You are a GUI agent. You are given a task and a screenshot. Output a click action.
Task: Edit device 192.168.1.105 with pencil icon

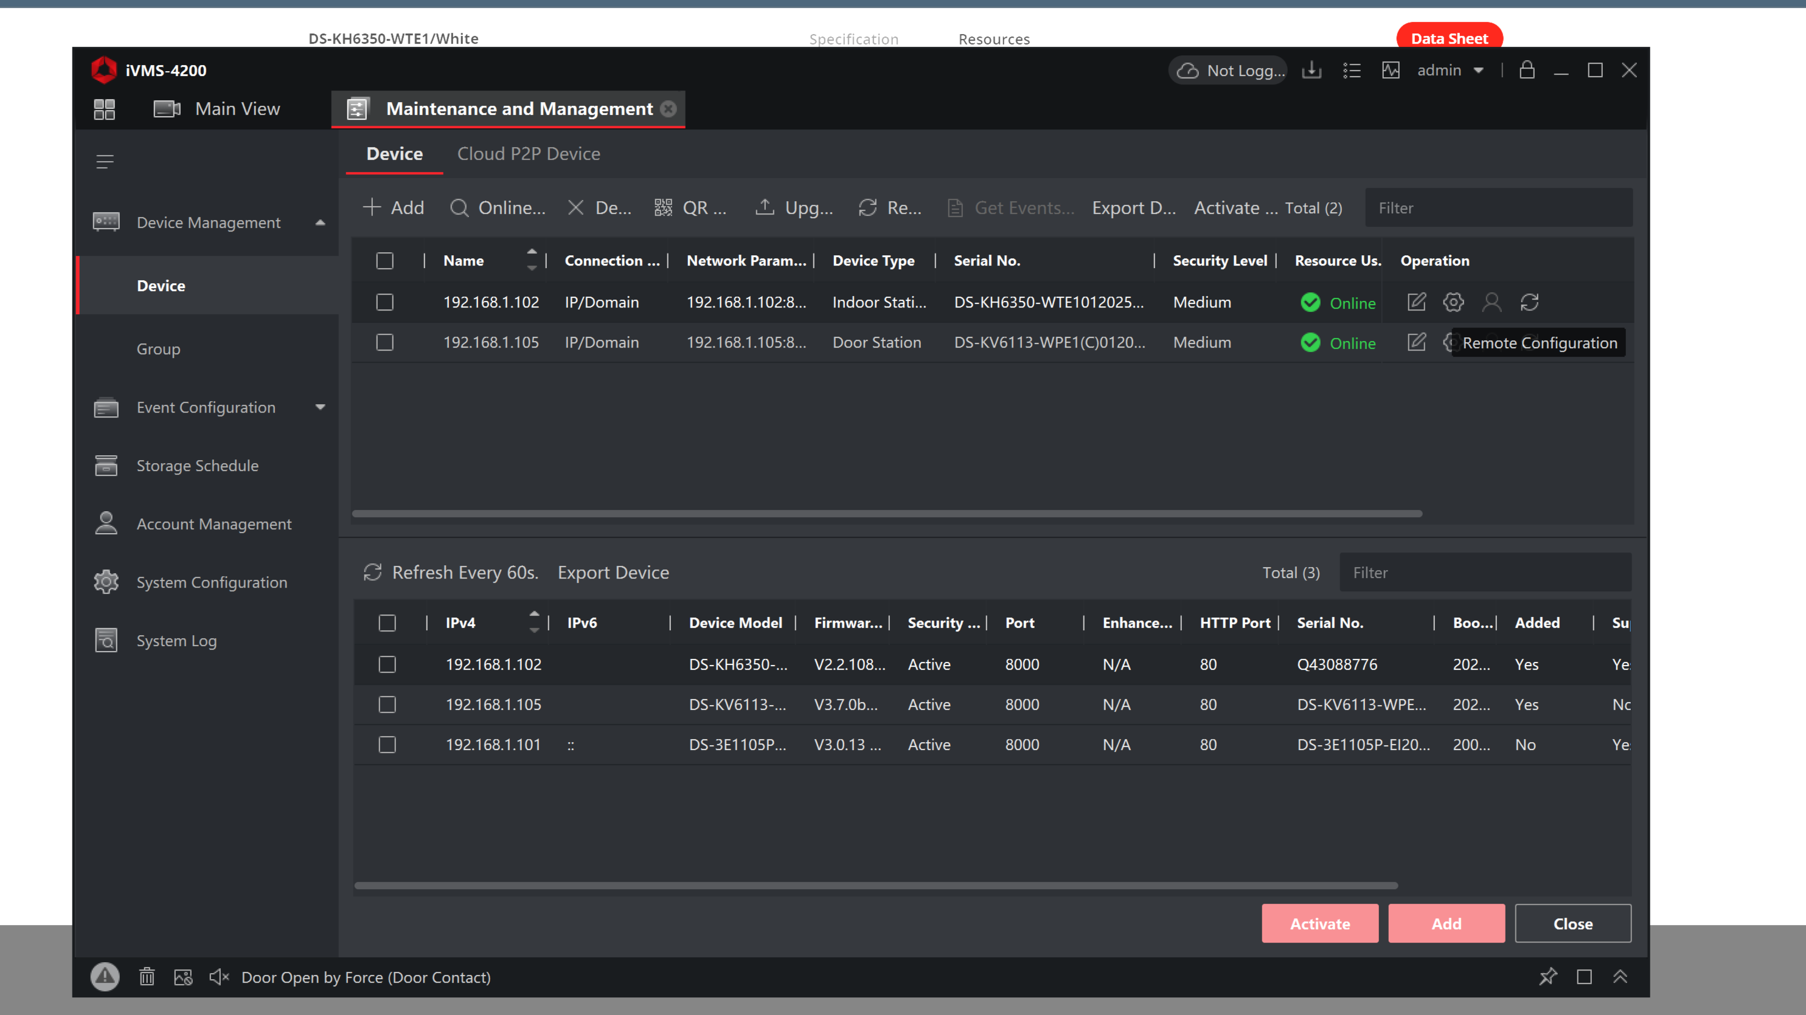(1416, 342)
